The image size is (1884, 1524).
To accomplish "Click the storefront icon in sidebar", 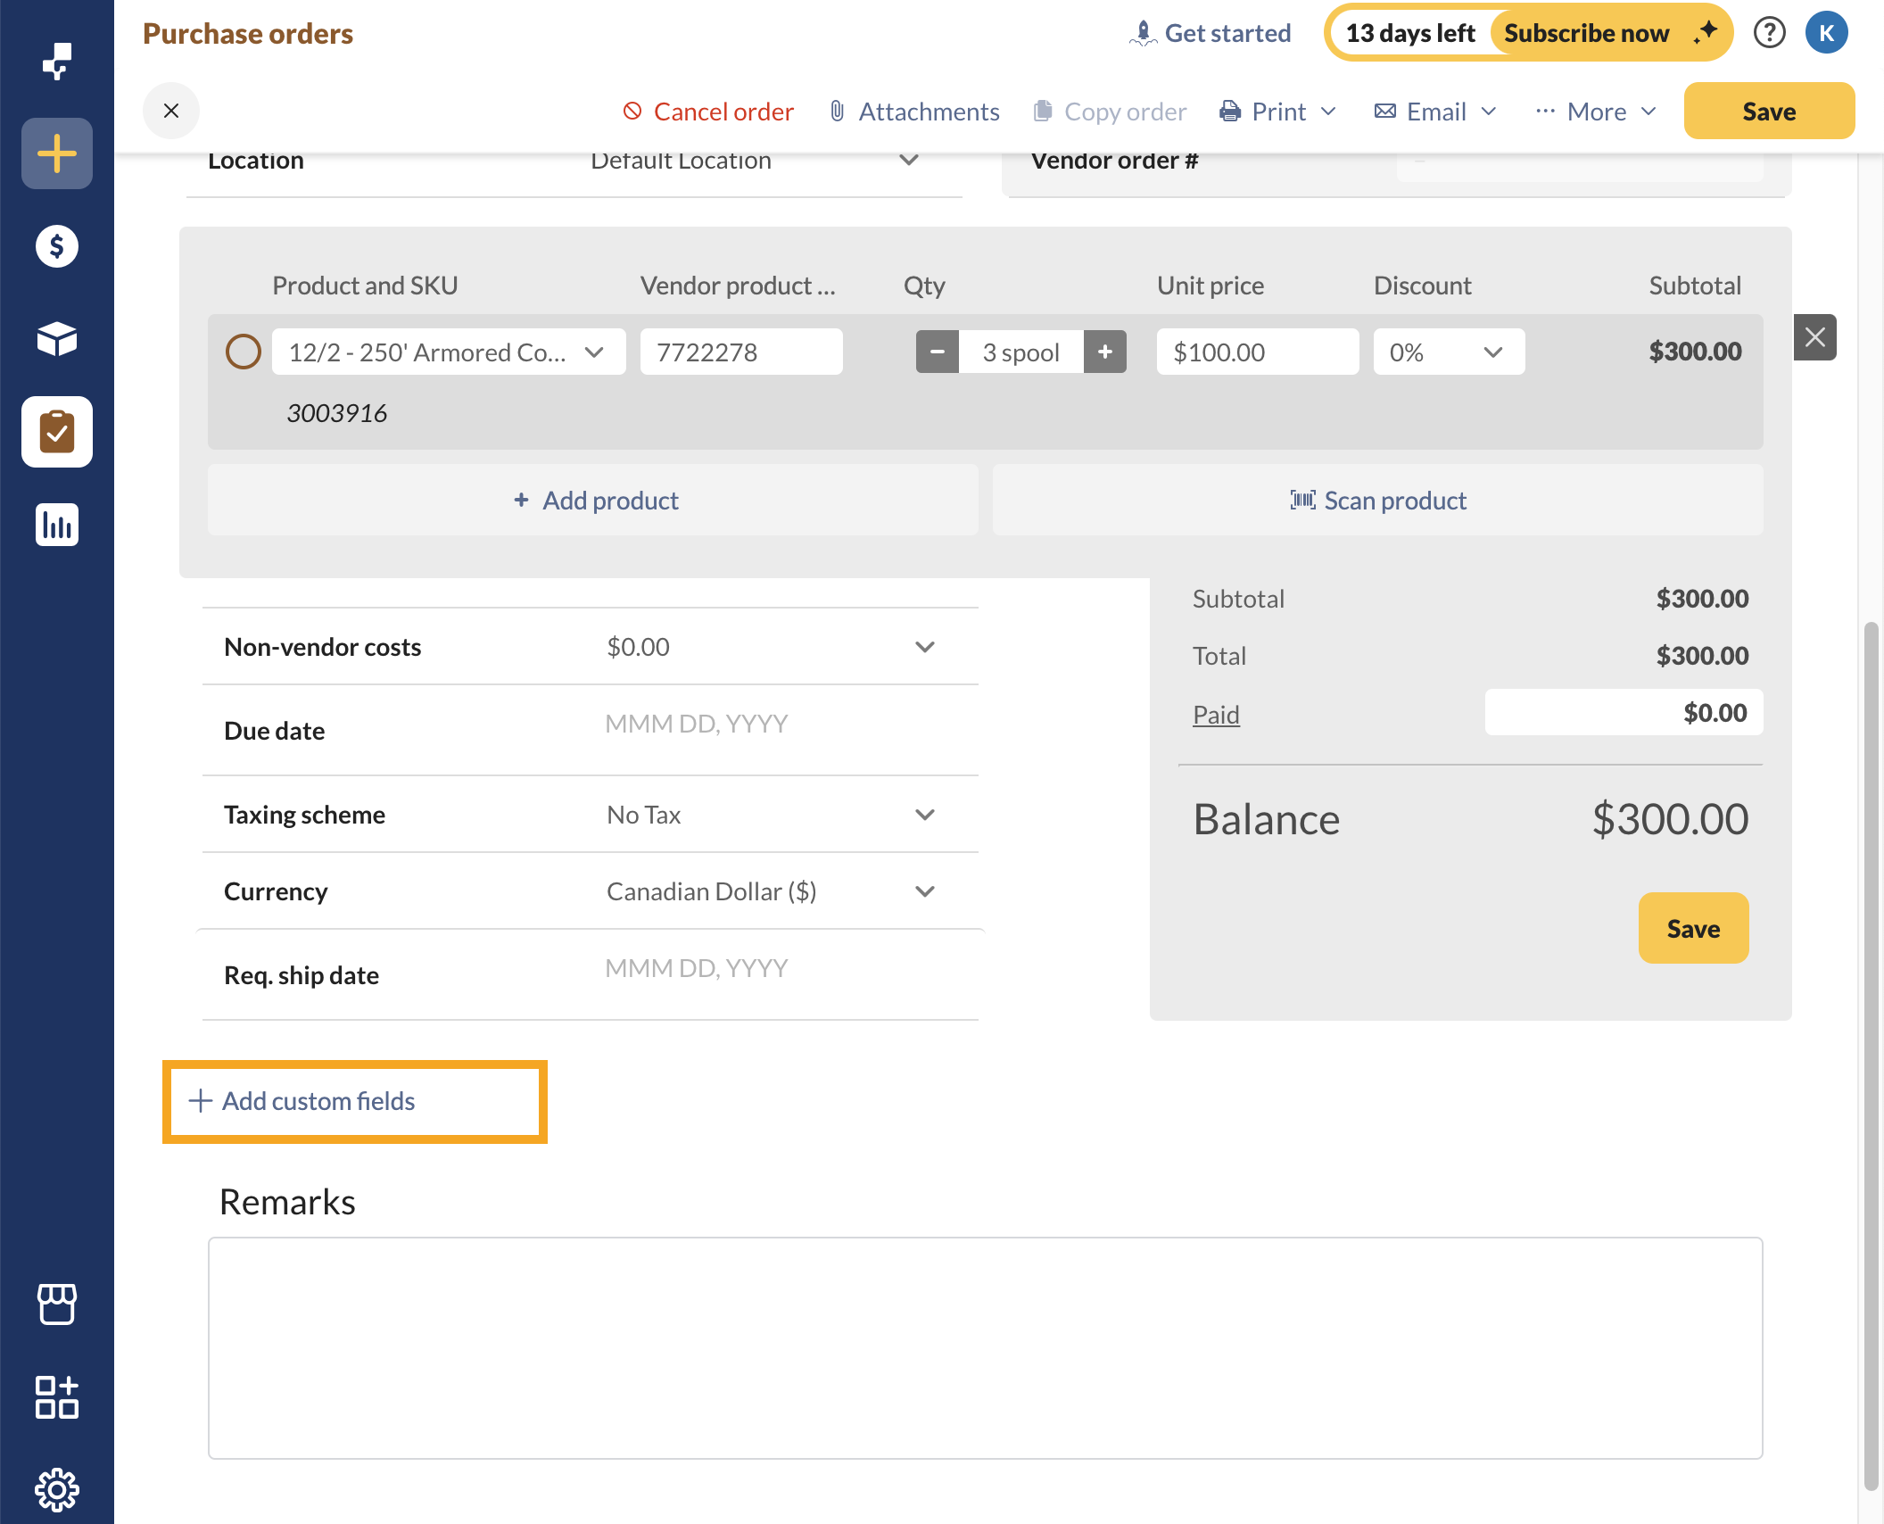I will point(57,1304).
